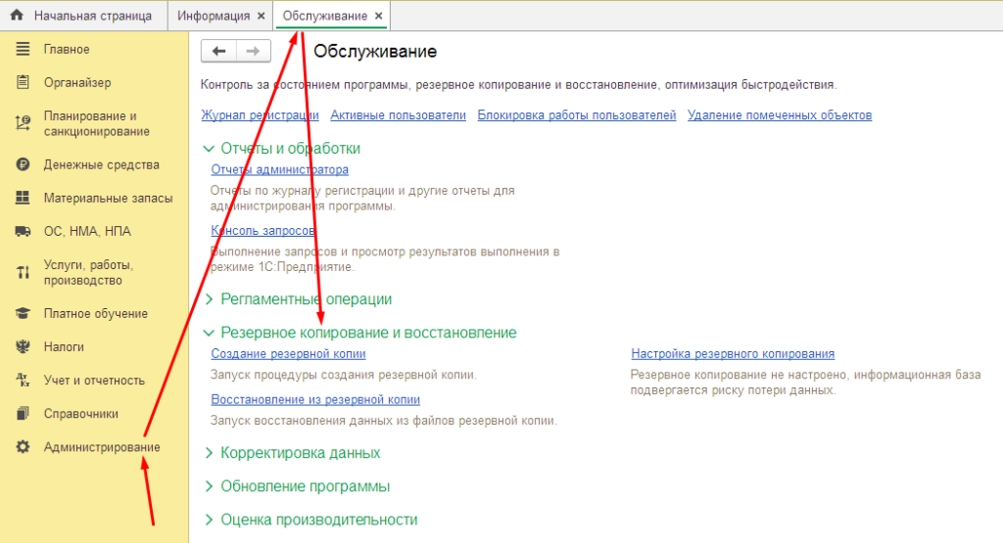Click the ОС, НМА, НПА truck icon

coord(23,231)
